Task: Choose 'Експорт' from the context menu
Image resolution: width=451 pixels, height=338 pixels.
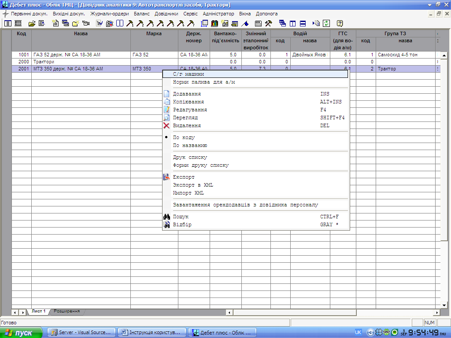Action: pyautogui.click(x=255, y=177)
